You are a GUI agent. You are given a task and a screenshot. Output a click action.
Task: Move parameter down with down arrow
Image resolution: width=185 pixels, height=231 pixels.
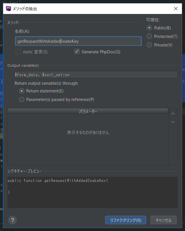(173, 122)
